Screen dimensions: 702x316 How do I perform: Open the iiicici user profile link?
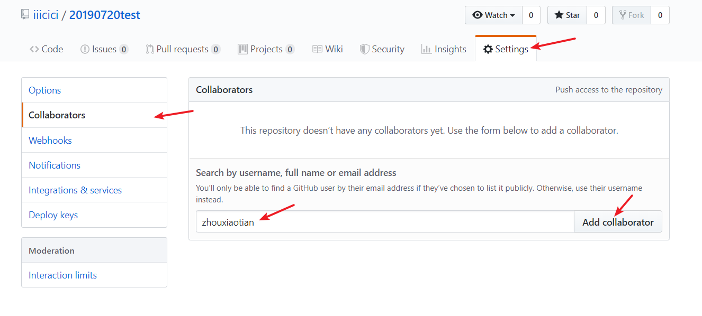[46, 15]
